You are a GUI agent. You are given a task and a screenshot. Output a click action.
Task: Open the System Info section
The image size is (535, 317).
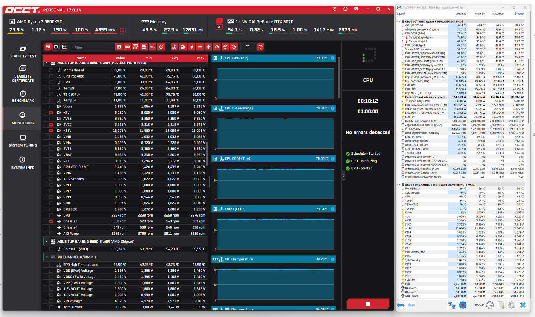pyautogui.click(x=23, y=163)
